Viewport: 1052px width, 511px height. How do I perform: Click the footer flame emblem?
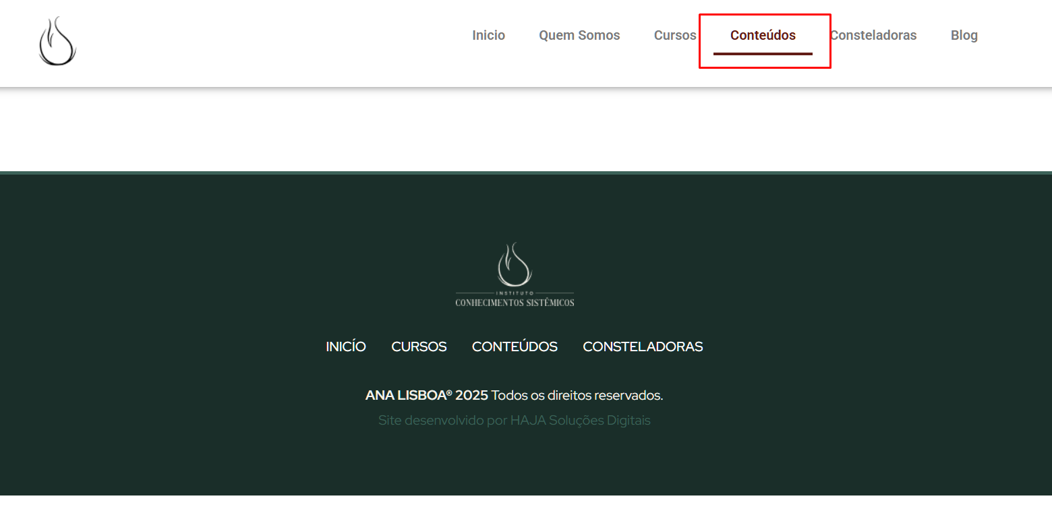point(515,264)
